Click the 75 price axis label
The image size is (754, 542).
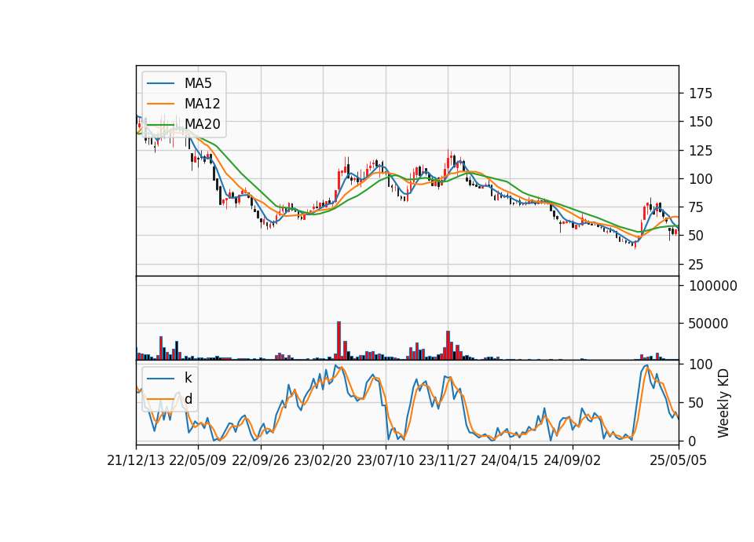point(697,207)
